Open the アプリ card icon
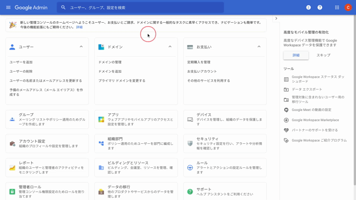This screenshot has height=200, width=356. tap(101, 119)
